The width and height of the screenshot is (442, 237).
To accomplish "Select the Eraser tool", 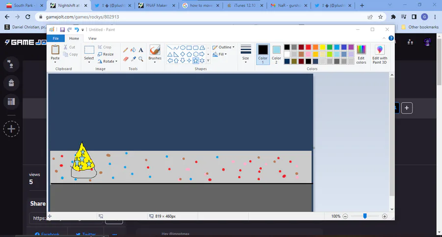I will tap(126, 59).
